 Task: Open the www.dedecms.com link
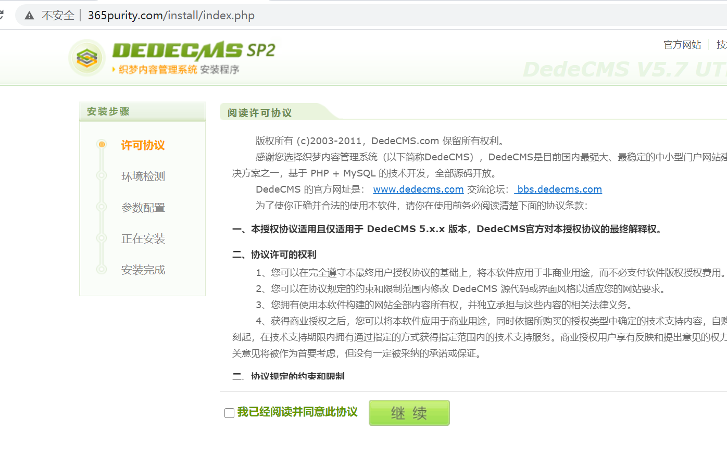coord(418,189)
